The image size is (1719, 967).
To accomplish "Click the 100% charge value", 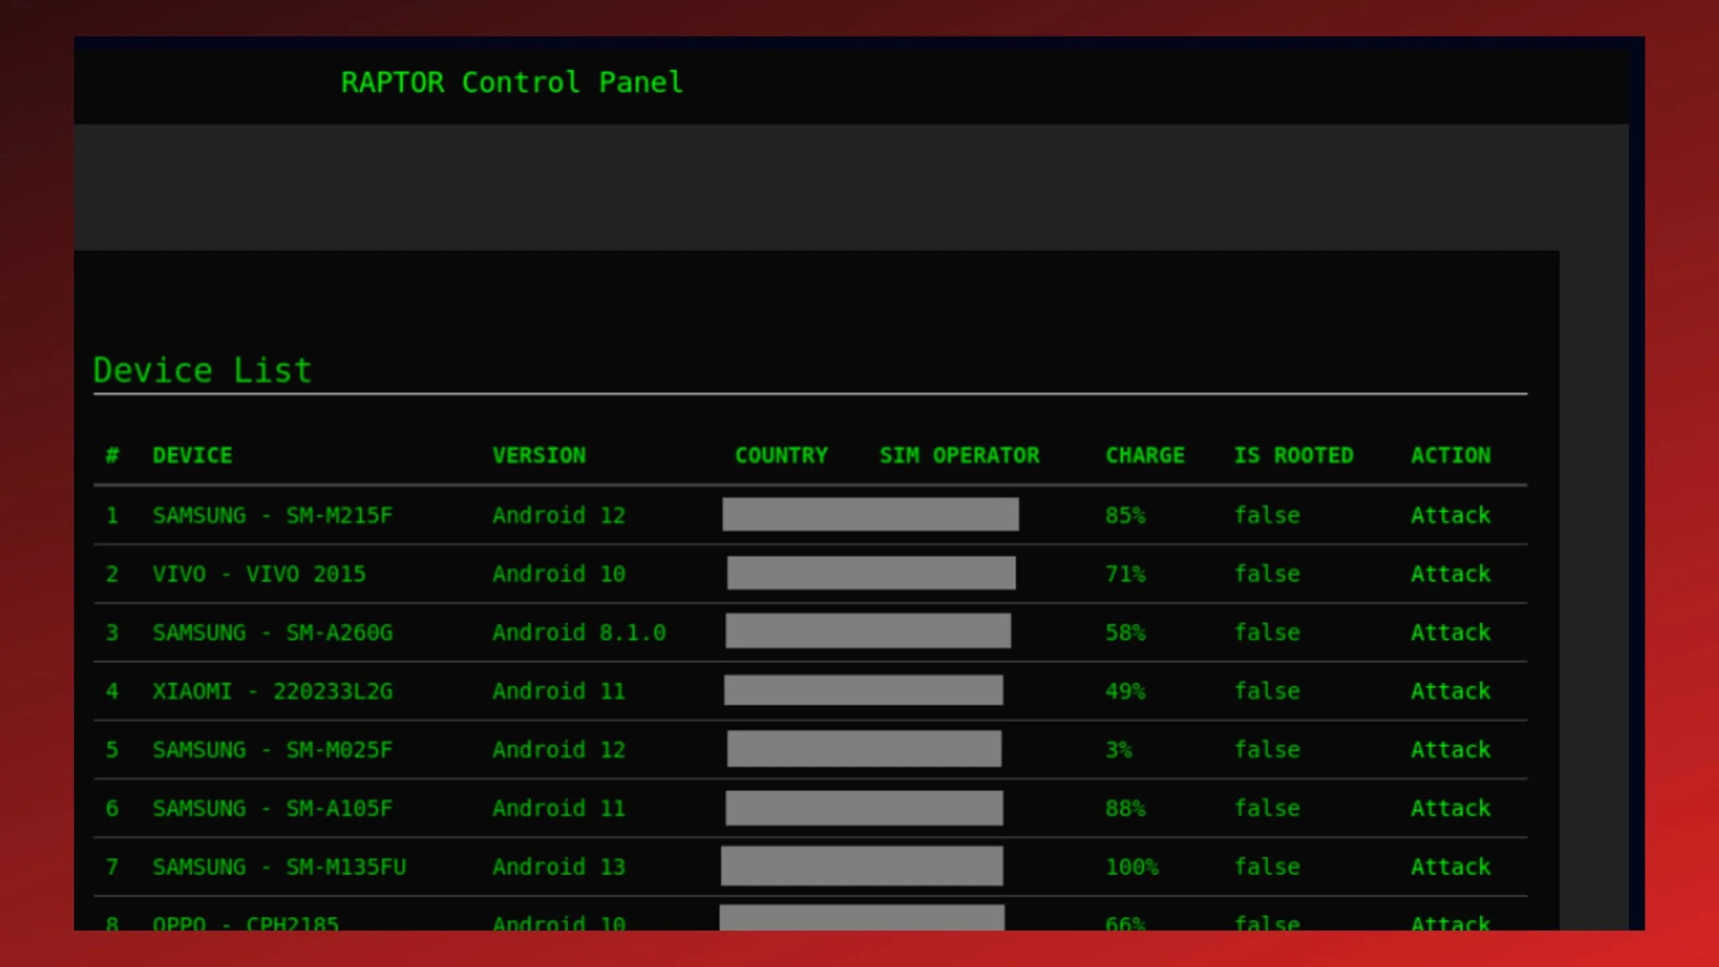I will point(1132,866).
